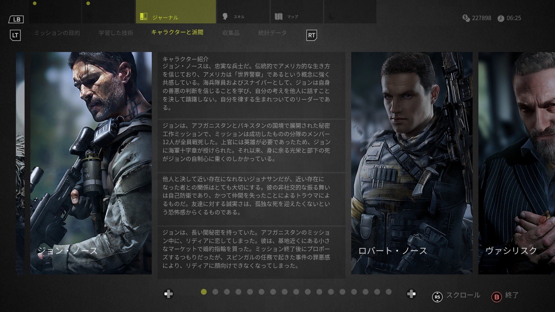
Task: Click the スクロール scroll hint label
Action: 463,295
